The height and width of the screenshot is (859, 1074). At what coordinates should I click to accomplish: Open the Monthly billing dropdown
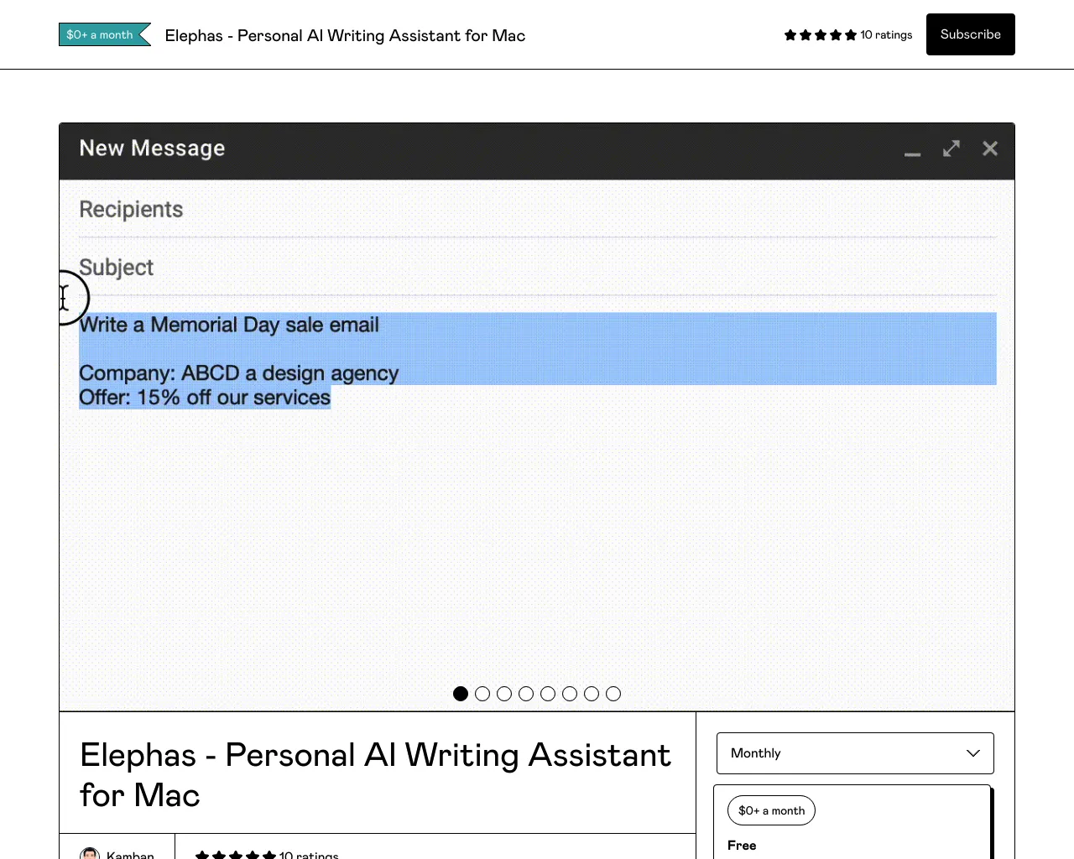click(x=855, y=753)
